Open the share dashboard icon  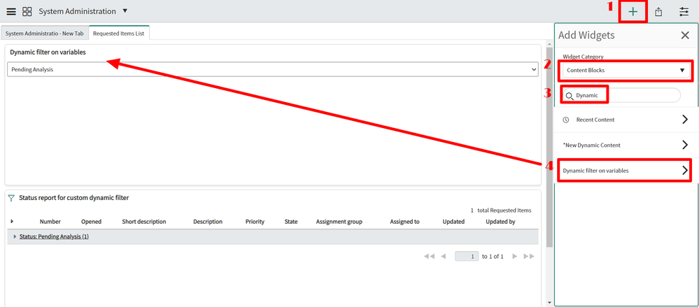click(x=658, y=12)
